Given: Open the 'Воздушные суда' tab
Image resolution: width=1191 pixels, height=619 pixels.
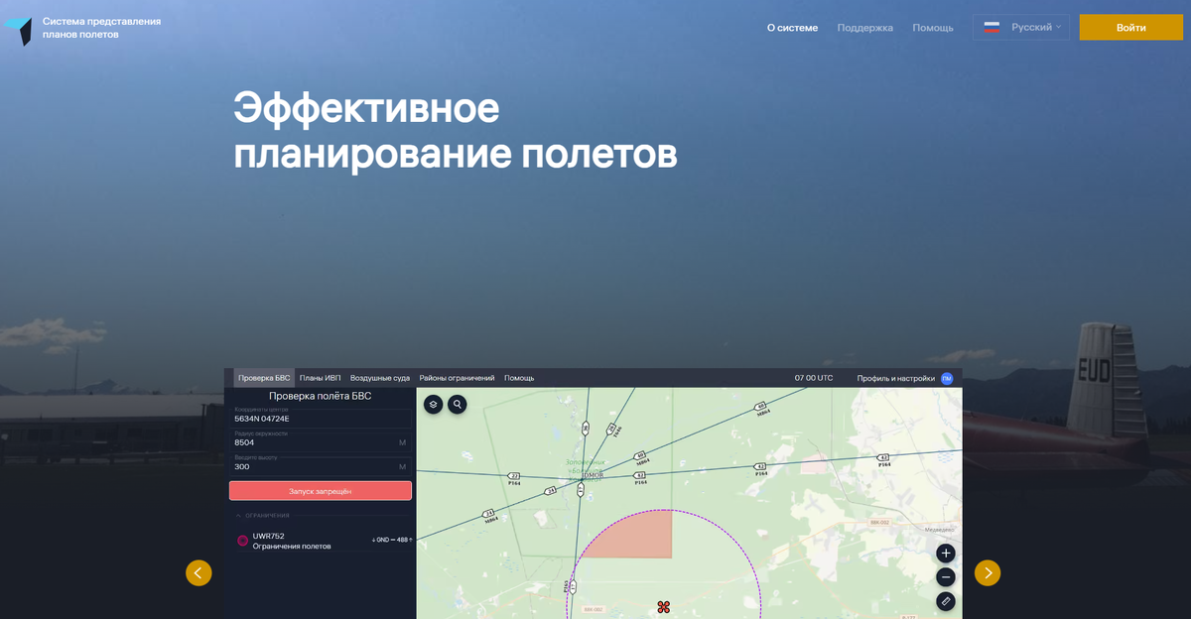Looking at the screenshot, I should click(379, 378).
